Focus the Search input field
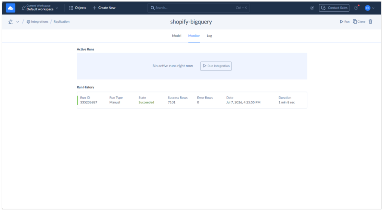 coord(198,8)
